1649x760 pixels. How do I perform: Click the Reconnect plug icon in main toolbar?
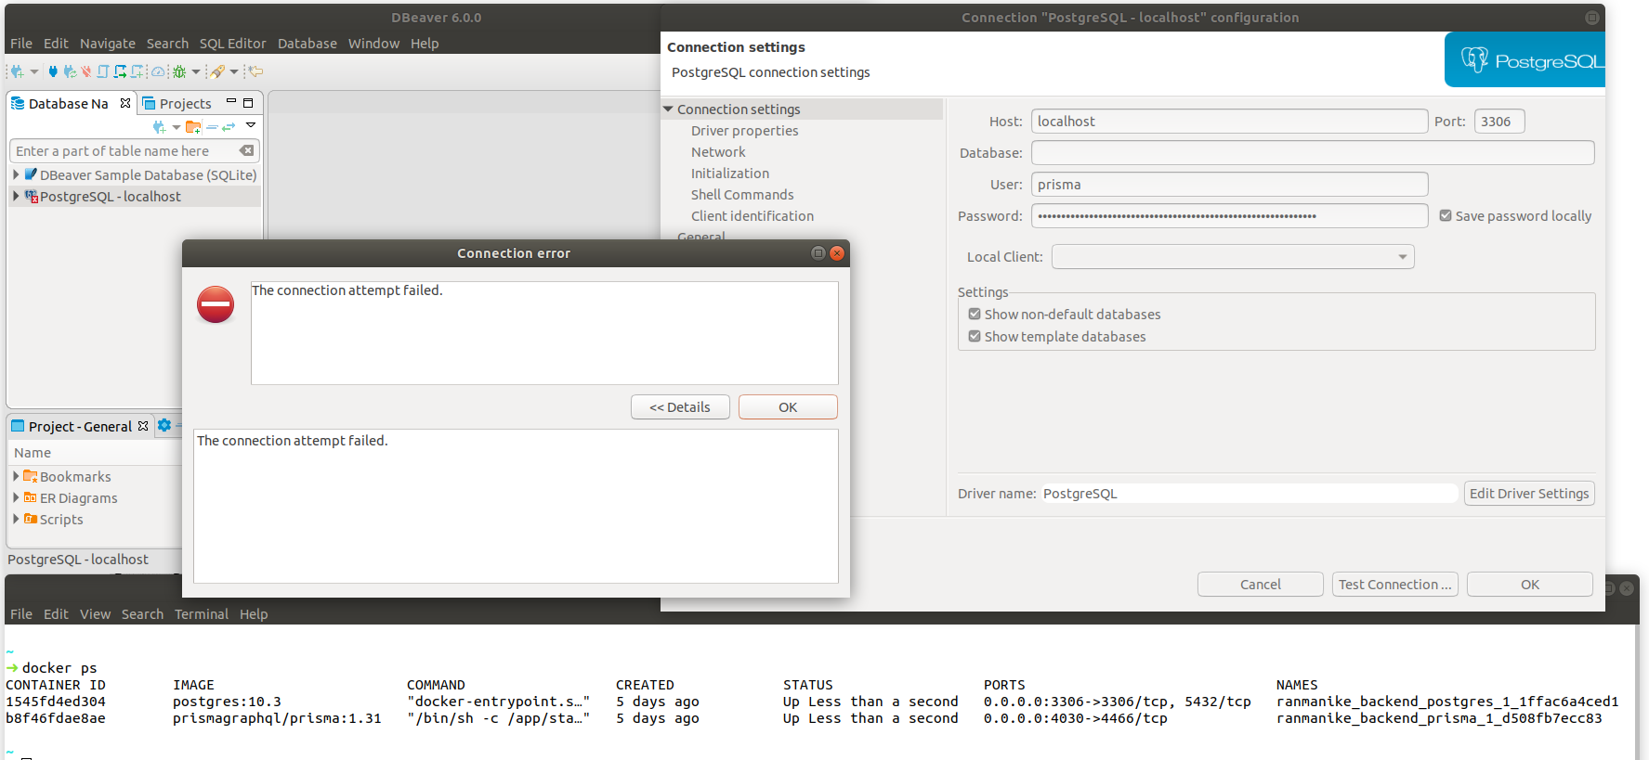tap(70, 71)
